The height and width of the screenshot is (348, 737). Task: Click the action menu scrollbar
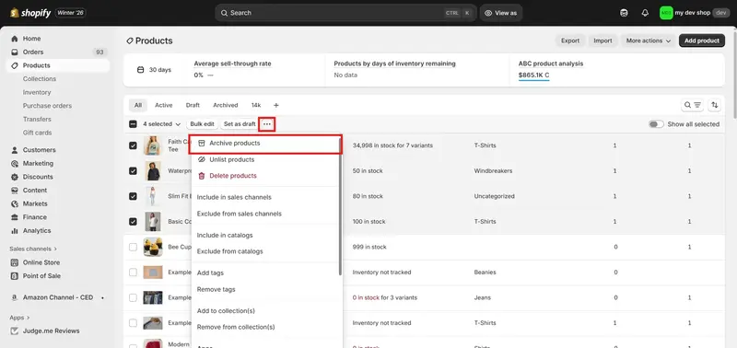click(x=340, y=206)
